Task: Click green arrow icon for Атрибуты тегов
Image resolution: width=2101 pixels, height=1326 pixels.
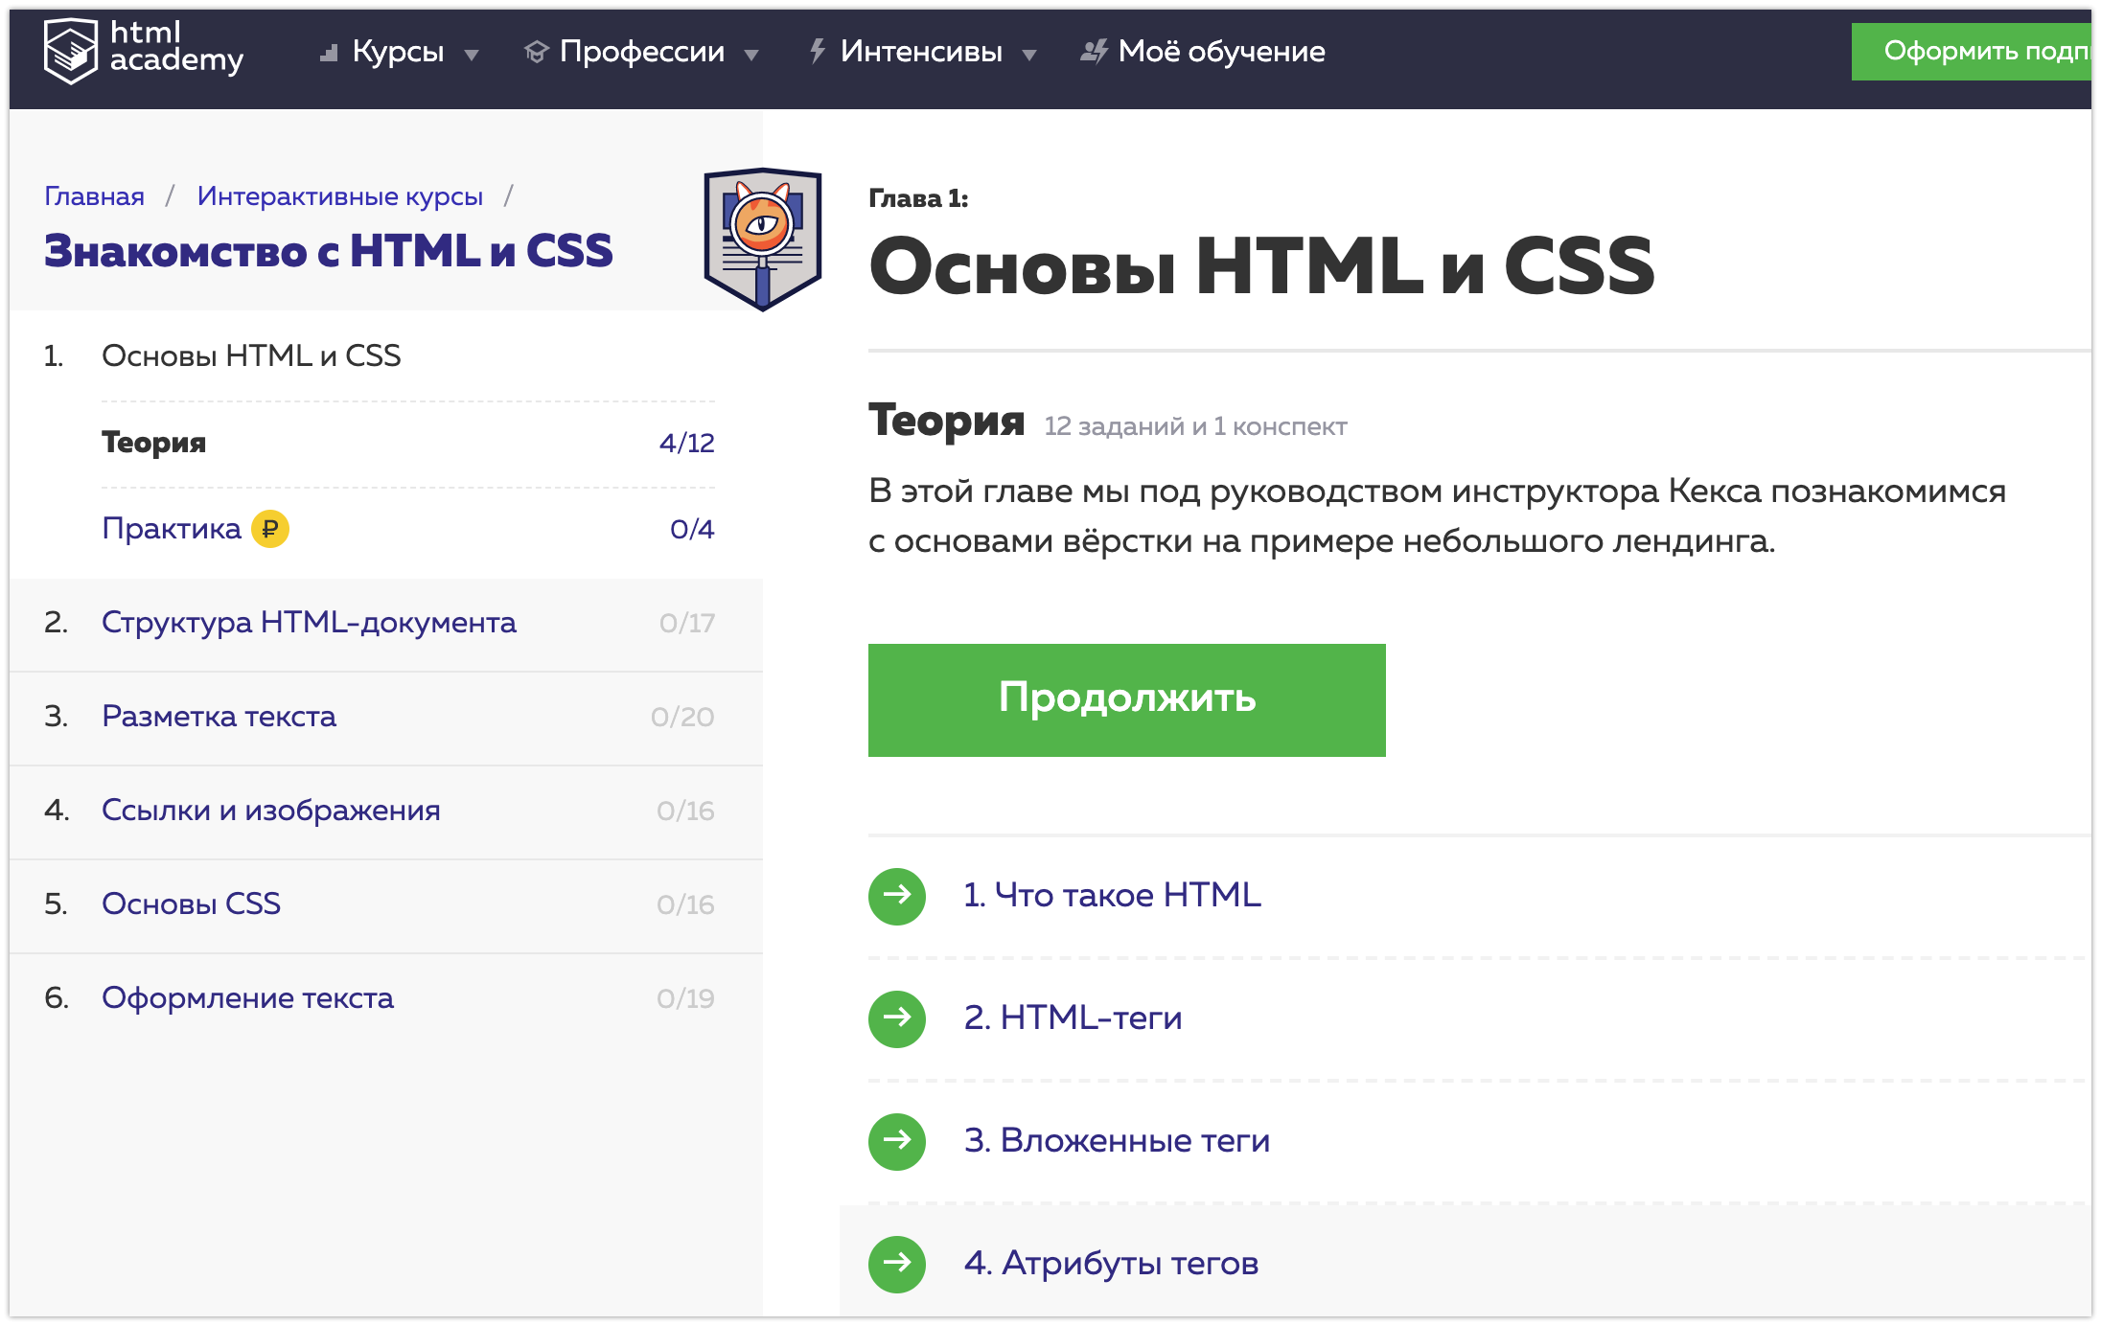Action: point(897,1264)
